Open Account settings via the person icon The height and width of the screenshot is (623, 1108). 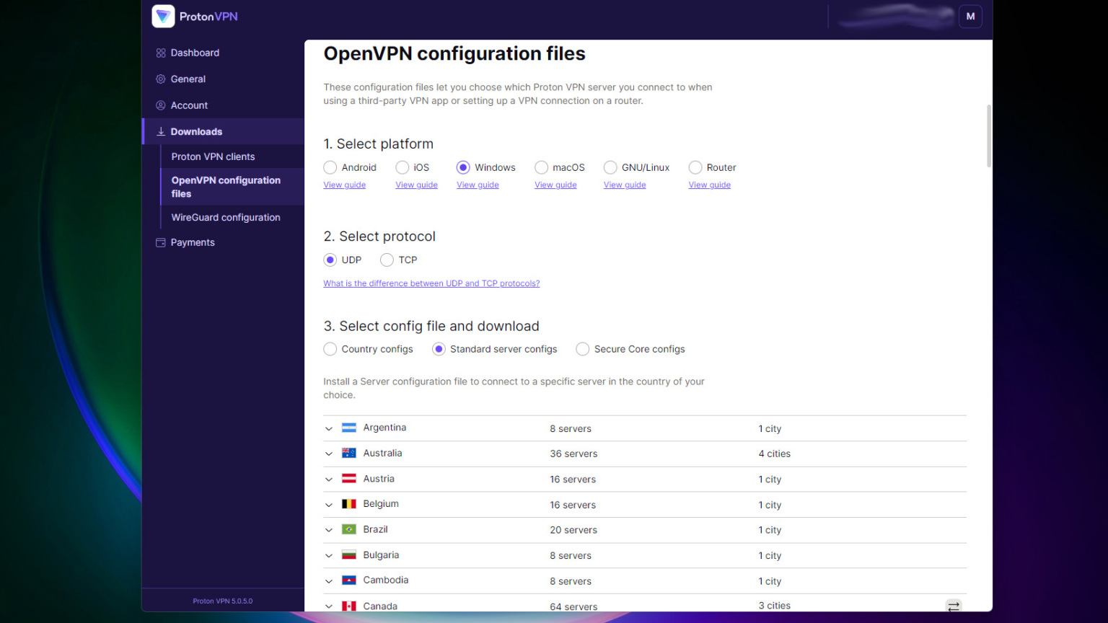coord(159,105)
